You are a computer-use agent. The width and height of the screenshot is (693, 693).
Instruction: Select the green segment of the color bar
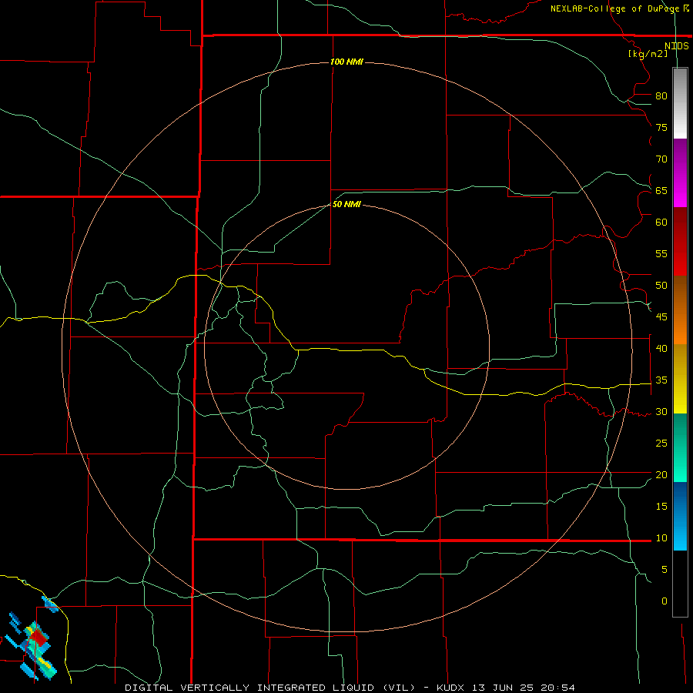coord(680,447)
